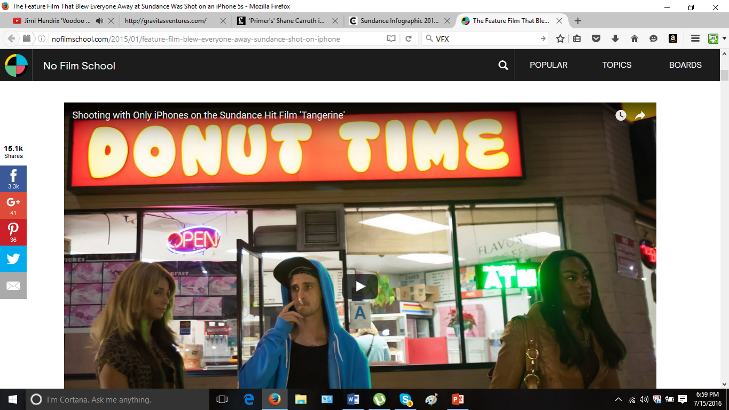
Task: Share on Facebook with 3.3k shares
Action: [13, 179]
